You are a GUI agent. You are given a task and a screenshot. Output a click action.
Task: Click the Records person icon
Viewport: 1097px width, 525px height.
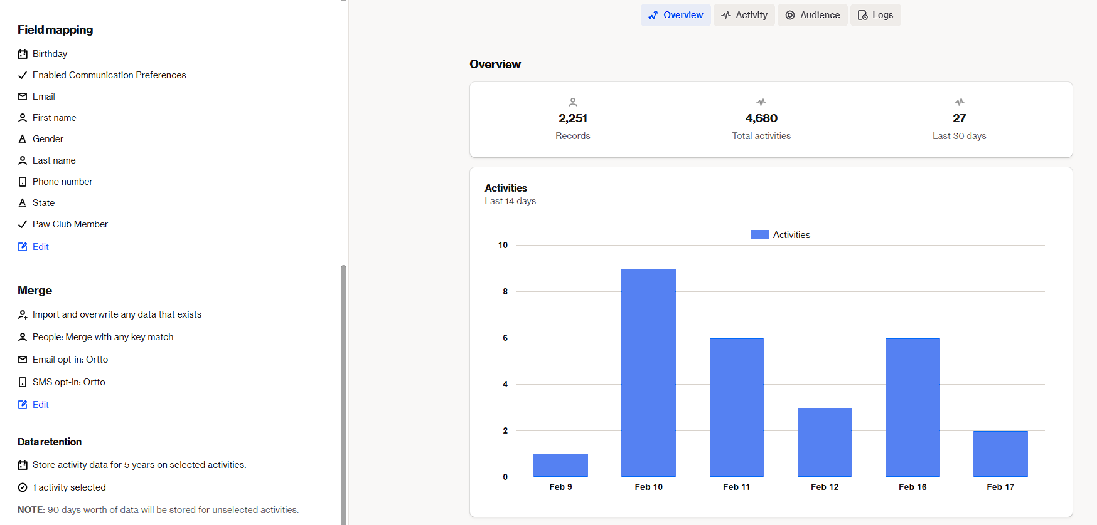tap(572, 102)
